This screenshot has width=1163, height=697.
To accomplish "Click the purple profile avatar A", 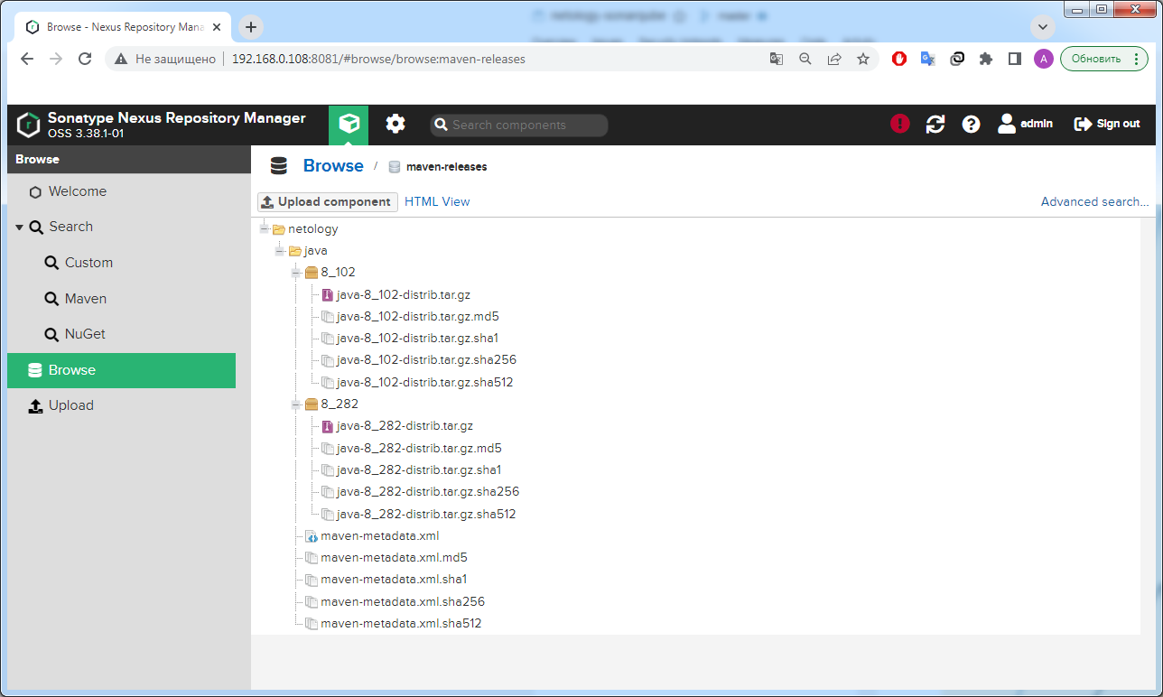I will [1044, 59].
